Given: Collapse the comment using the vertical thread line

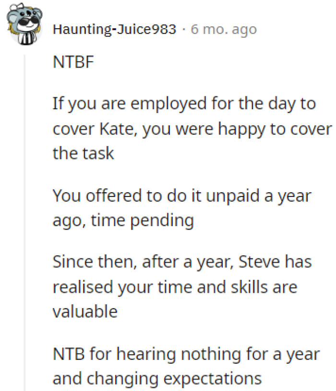Looking at the screenshot, I should pos(24,216).
